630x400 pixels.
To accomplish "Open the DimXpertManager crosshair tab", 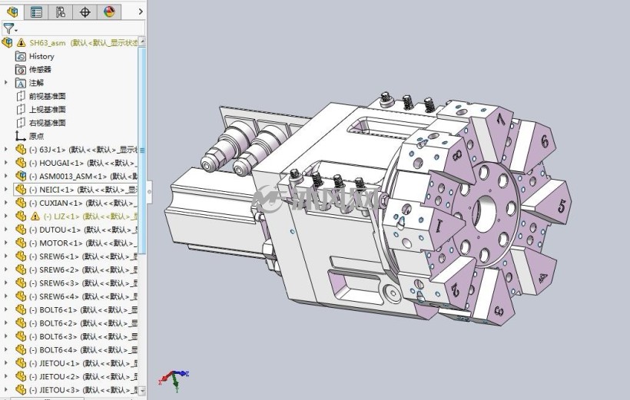I will [x=85, y=12].
